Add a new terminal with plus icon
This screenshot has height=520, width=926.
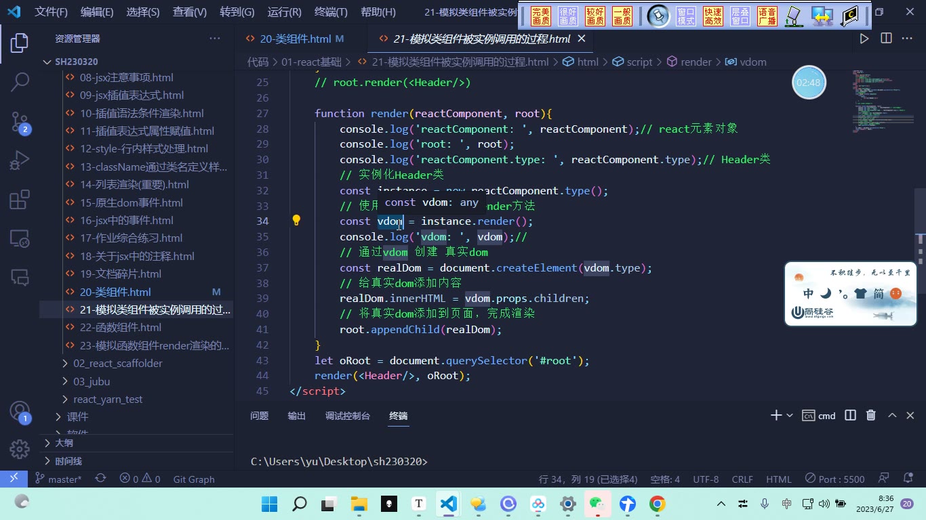point(776,415)
